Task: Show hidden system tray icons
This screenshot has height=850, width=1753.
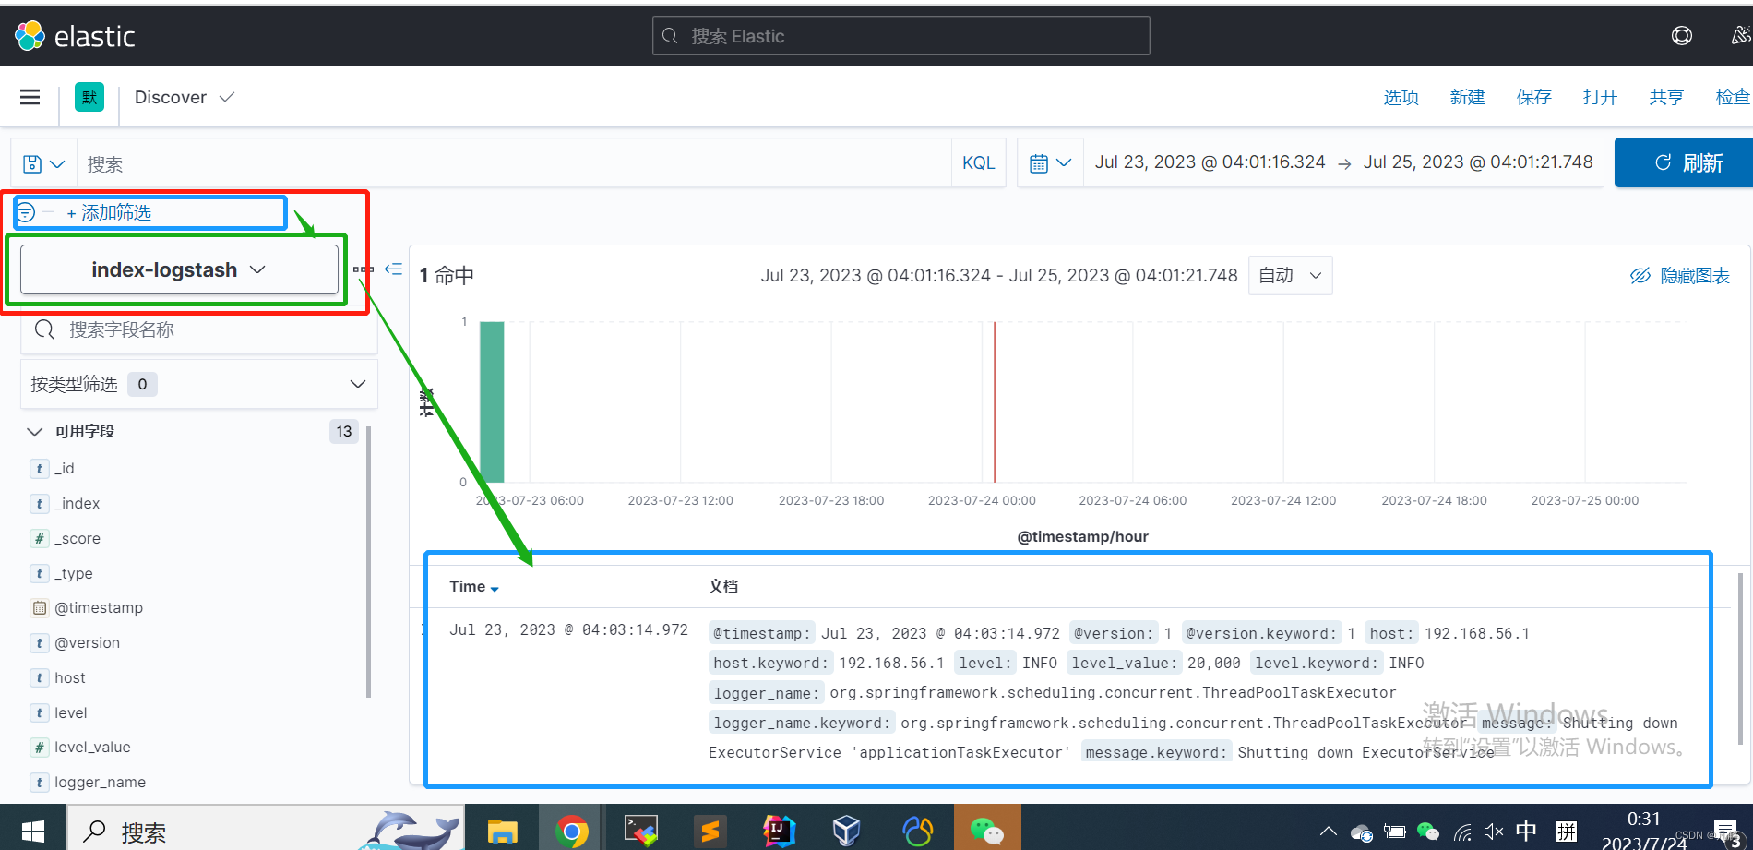Action: click(1328, 831)
